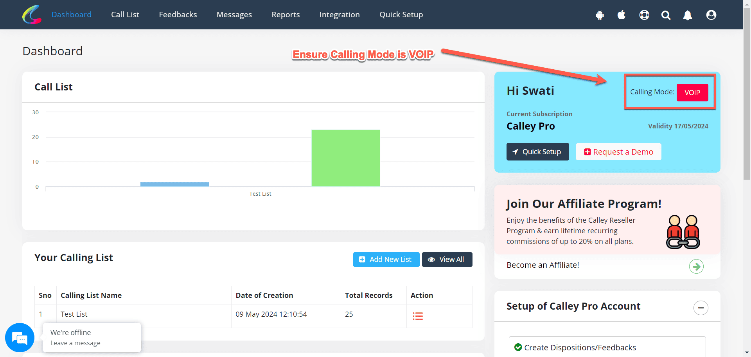
Task: Toggle the VOIP calling mode button
Action: (x=692, y=92)
